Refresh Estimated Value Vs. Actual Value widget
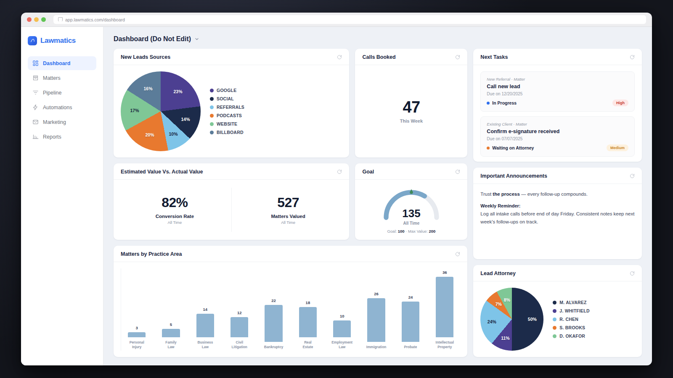Viewport: 673px width, 378px height. (x=339, y=172)
